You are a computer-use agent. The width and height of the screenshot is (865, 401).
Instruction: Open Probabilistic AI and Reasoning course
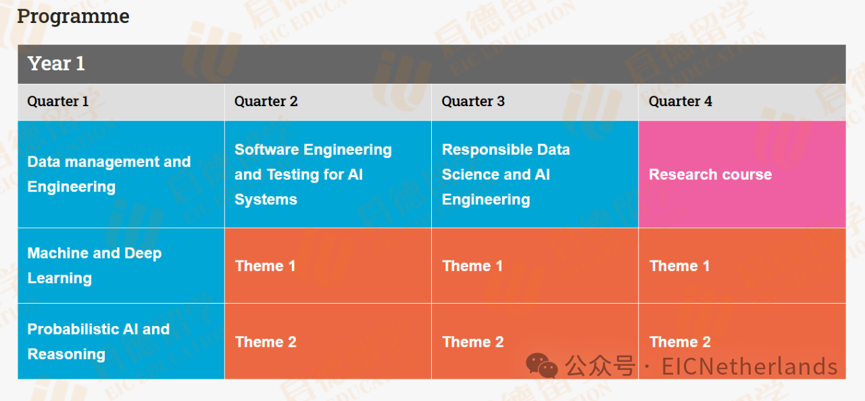121,341
